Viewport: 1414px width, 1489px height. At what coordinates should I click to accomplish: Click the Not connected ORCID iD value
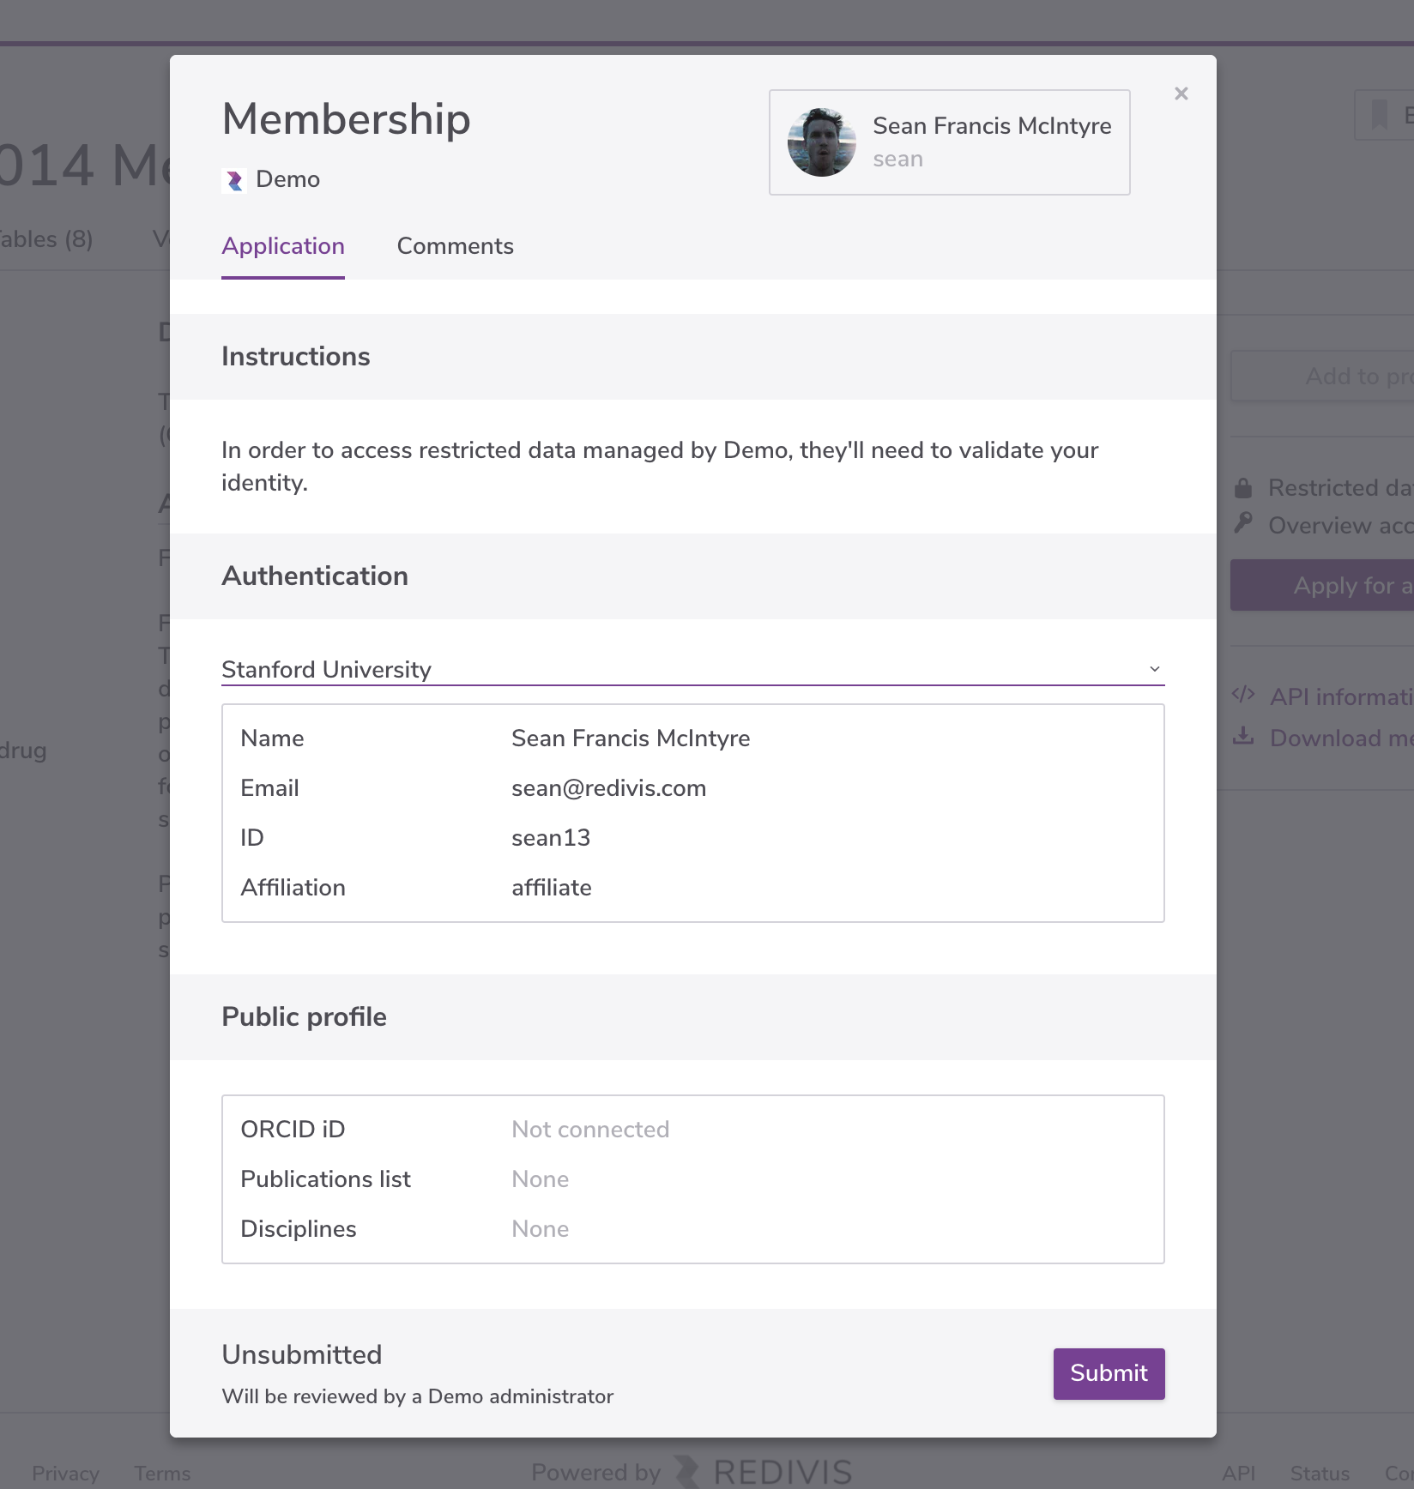pyautogui.click(x=590, y=1130)
